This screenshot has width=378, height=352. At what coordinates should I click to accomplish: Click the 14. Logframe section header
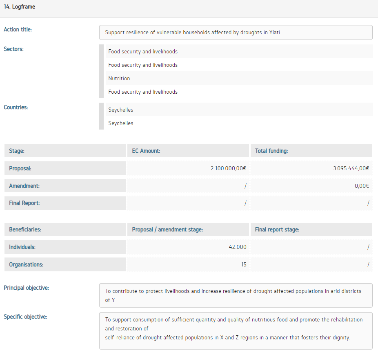[x=20, y=7]
